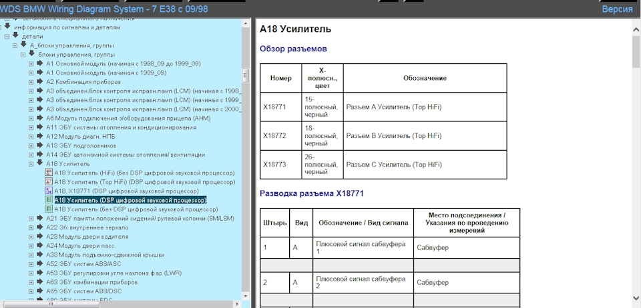Click arrow icon beside A23 Модуль двери водителя
Image resolution: width=641 pixels, height=308 pixels.
click(39, 237)
